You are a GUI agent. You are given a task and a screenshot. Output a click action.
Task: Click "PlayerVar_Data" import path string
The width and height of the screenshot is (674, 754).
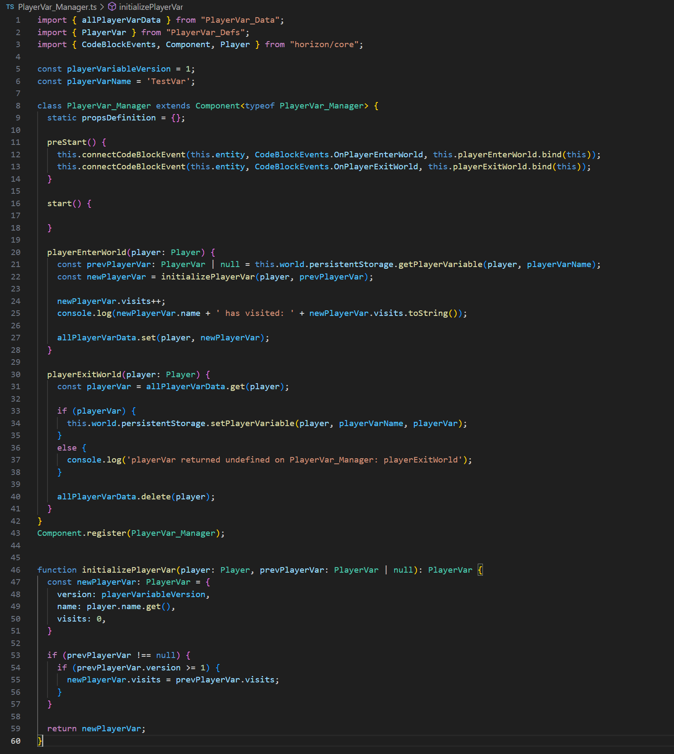(240, 20)
